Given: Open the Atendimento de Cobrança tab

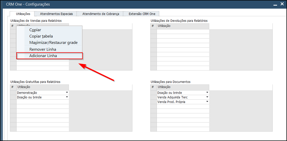Looking at the screenshot, I should (101, 14).
